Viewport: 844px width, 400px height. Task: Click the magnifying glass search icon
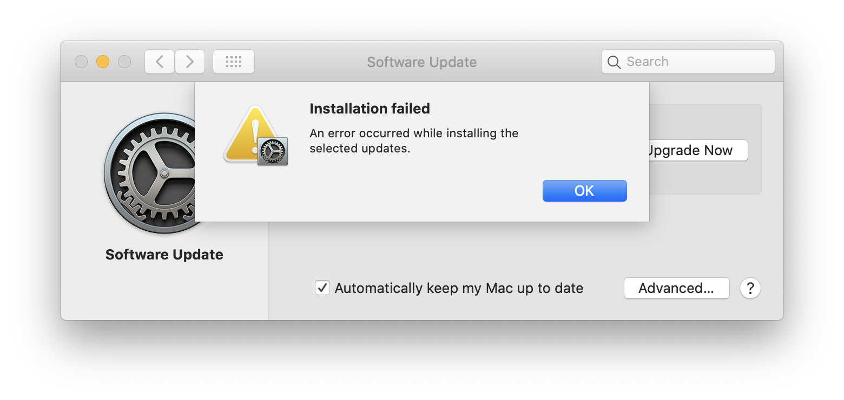tap(614, 62)
